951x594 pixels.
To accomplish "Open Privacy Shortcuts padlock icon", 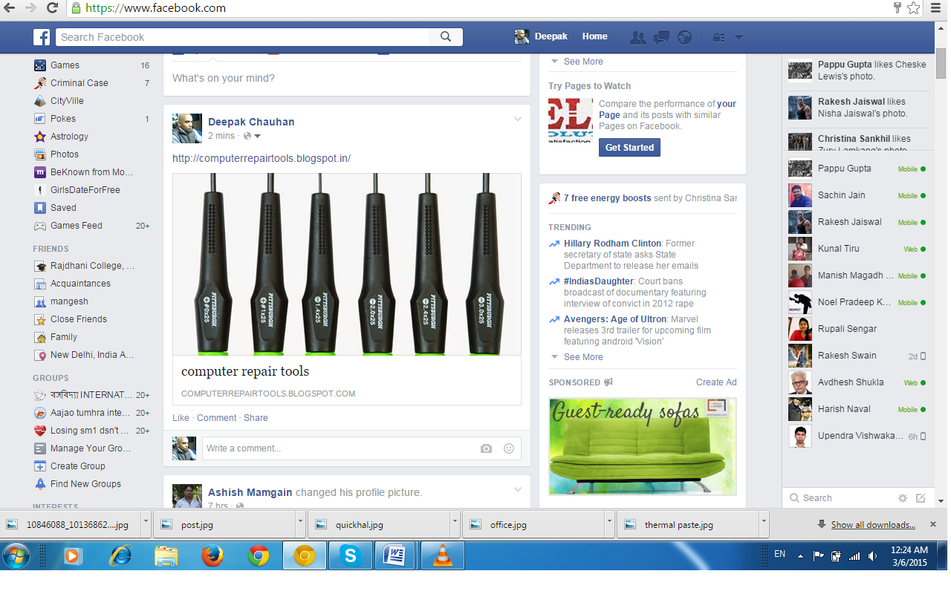I will point(719,36).
